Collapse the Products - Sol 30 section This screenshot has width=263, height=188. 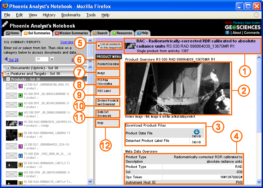(8, 79)
